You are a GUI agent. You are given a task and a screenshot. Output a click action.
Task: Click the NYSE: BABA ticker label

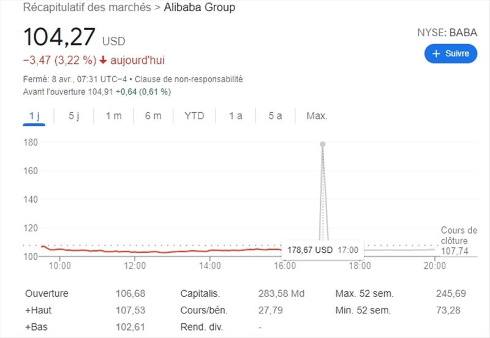[x=447, y=33]
